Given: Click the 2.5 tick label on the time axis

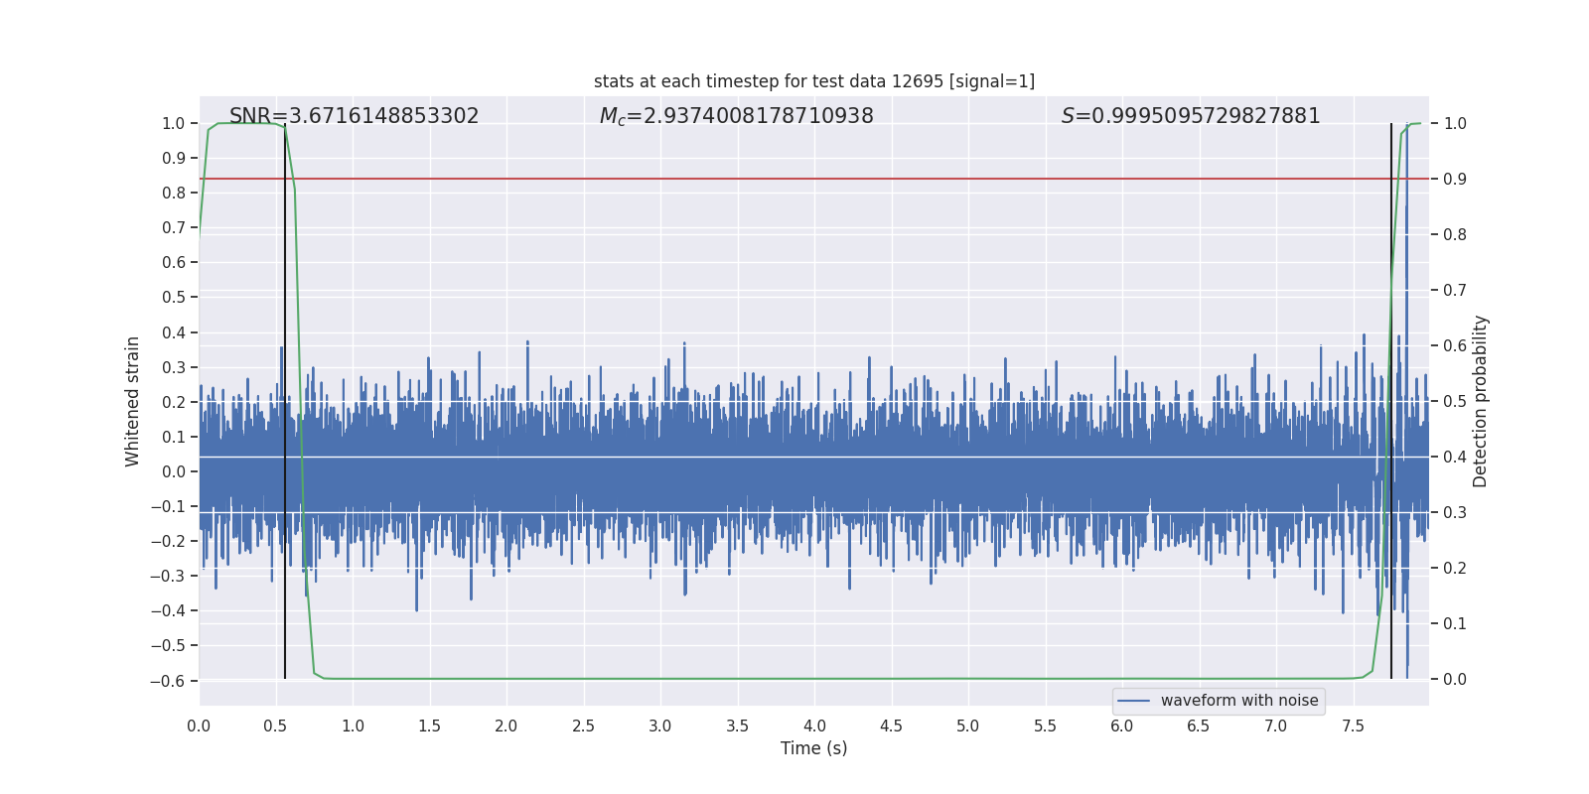Looking at the screenshot, I should coord(583,727).
